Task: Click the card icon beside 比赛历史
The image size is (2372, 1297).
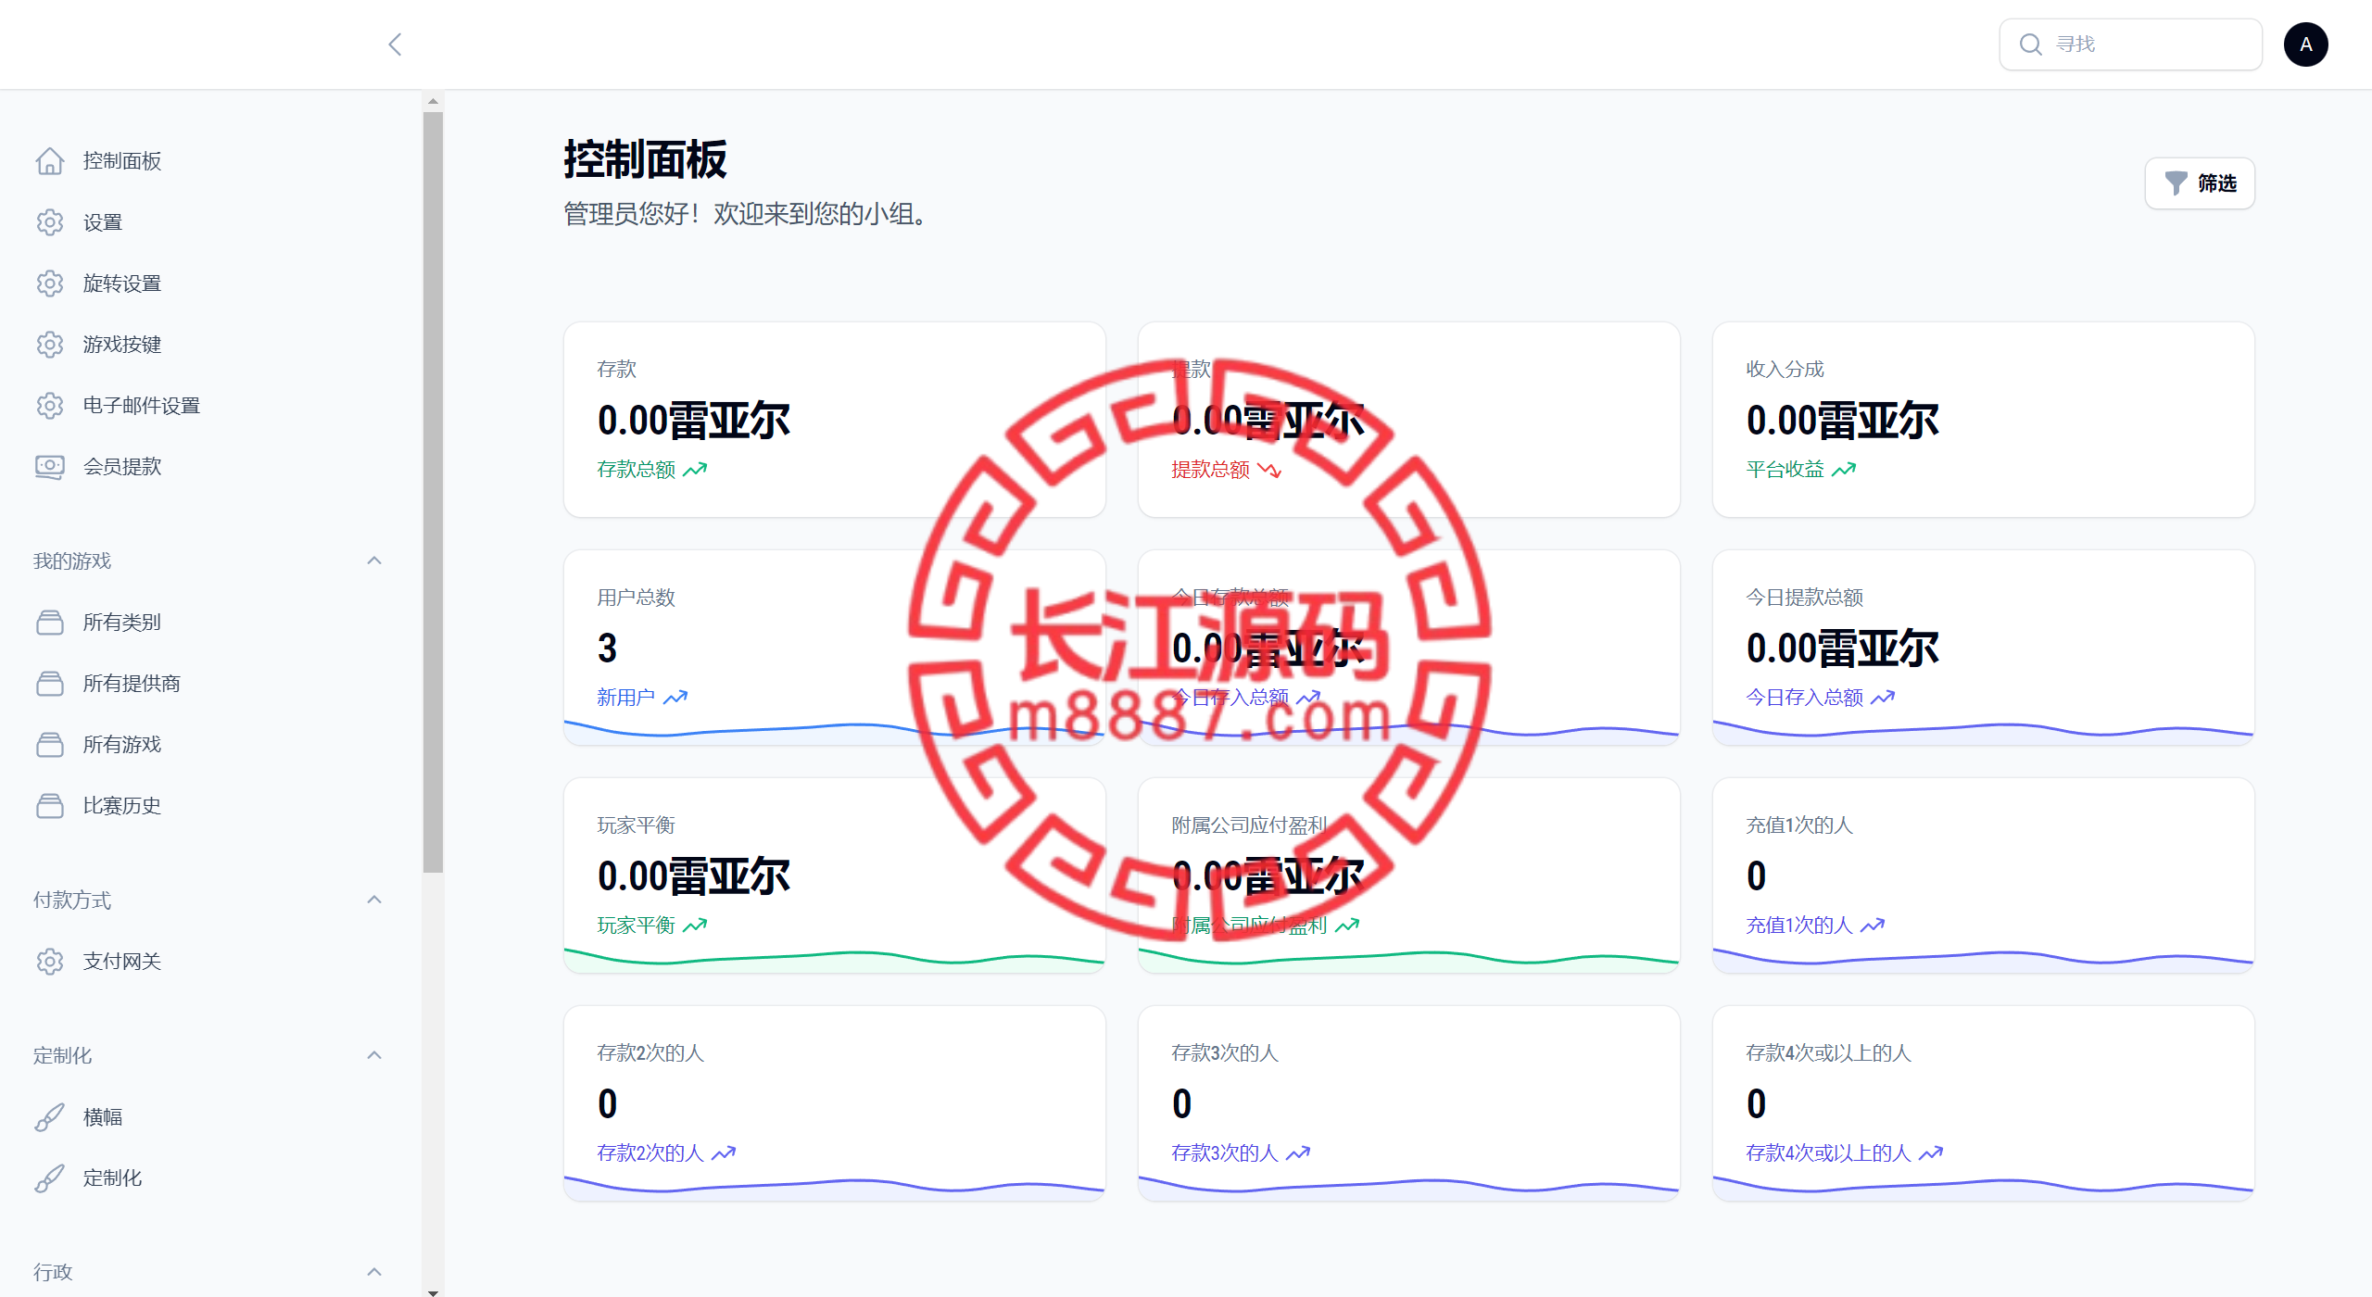Action: [50, 806]
